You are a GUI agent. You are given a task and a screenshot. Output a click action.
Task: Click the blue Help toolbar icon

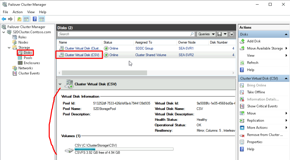click(35, 19)
